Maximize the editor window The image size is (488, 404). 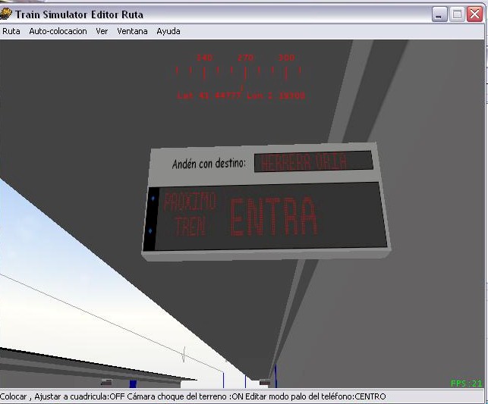point(457,14)
